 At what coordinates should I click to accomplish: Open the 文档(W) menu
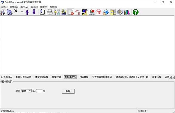(x=14, y=7)
